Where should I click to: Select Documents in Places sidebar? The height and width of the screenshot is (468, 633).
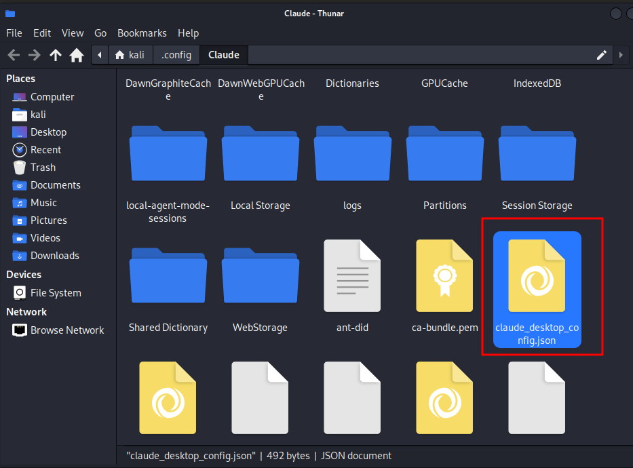pyautogui.click(x=46, y=185)
